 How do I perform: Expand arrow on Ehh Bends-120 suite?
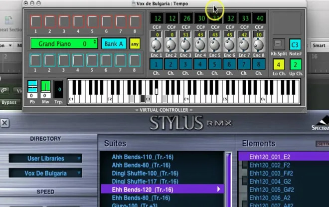click(x=219, y=190)
